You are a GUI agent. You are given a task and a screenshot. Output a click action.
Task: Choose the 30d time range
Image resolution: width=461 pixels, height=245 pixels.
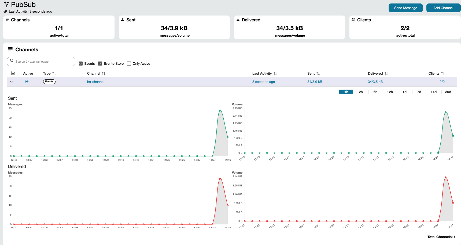coord(448,92)
